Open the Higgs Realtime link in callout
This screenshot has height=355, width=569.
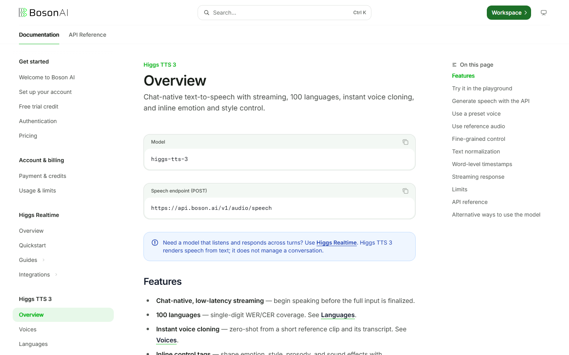[x=337, y=243]
